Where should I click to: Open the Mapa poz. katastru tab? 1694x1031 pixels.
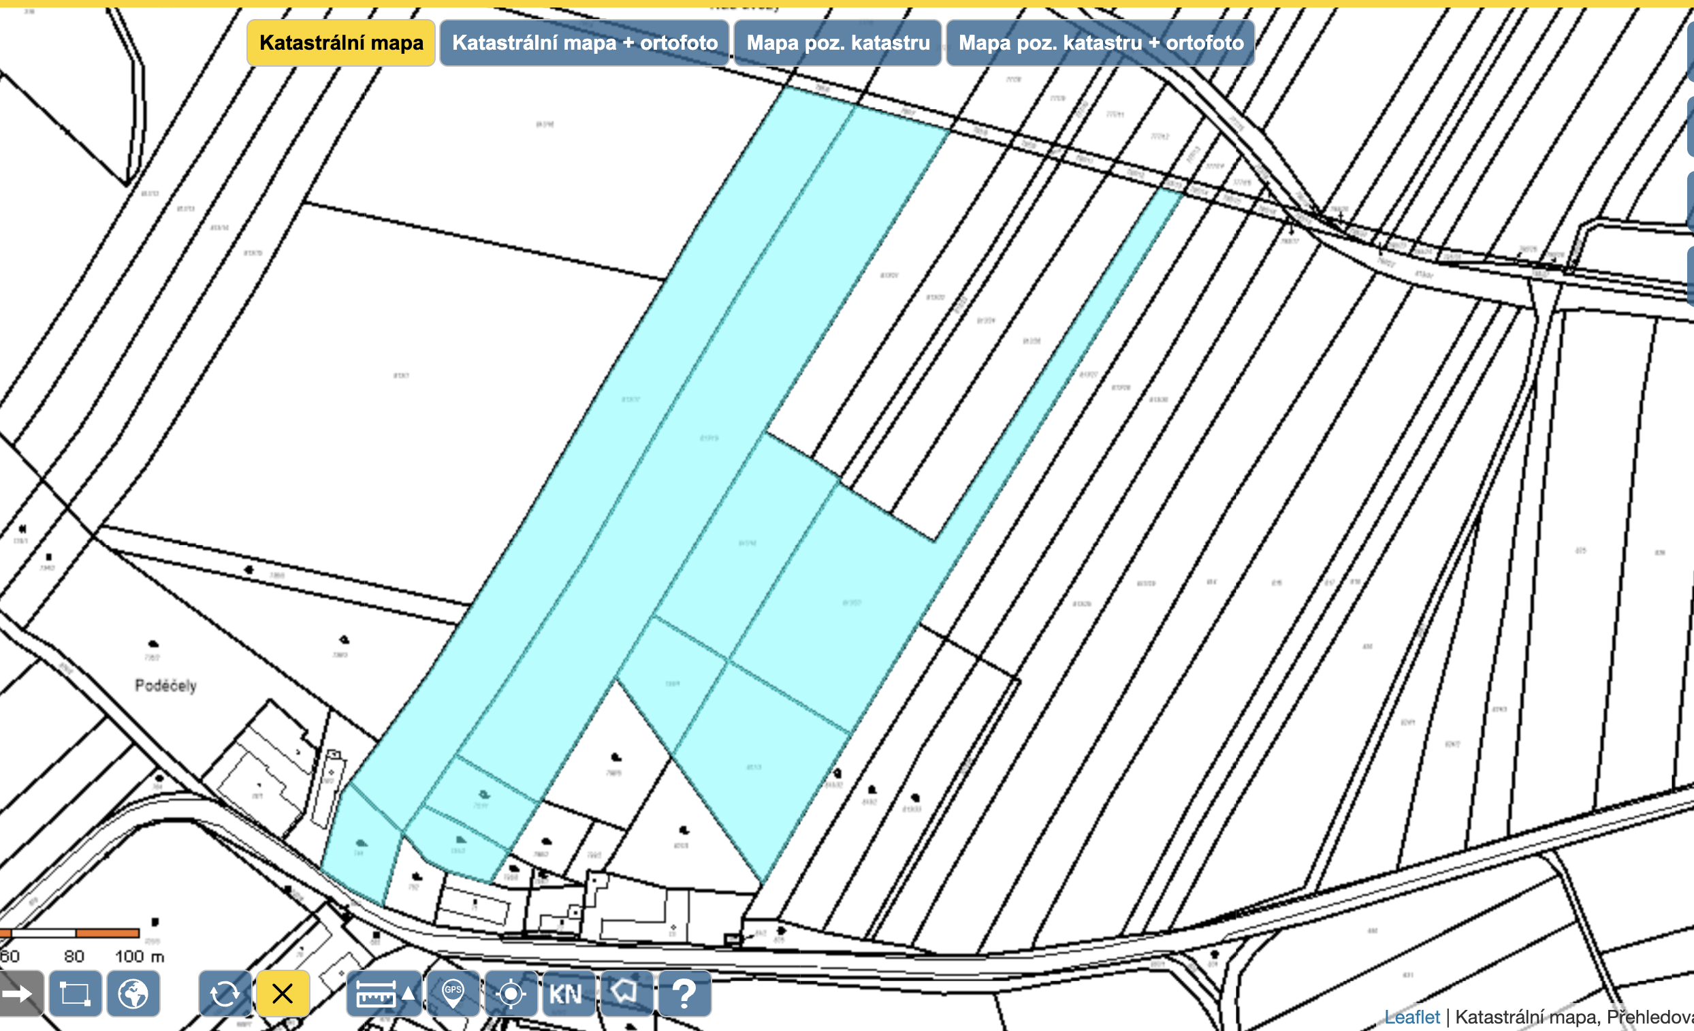tap(837, 43)
